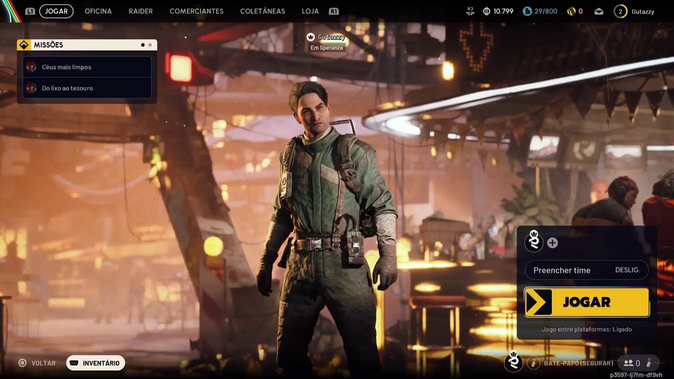
Task: Click the player emblem avatar at bottom
Action: [513, 362]
